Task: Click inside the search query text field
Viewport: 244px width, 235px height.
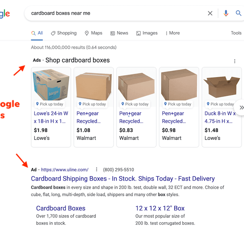Action: coord(114,13)
